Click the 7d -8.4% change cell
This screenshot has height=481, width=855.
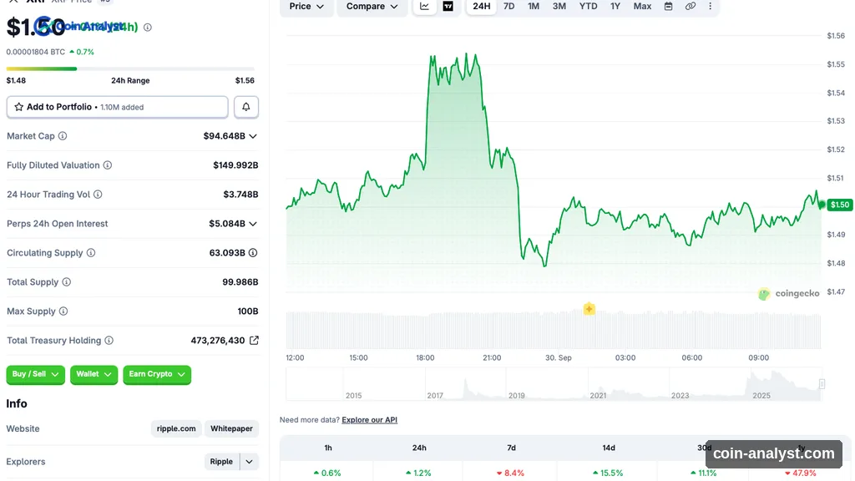[511, 473]
